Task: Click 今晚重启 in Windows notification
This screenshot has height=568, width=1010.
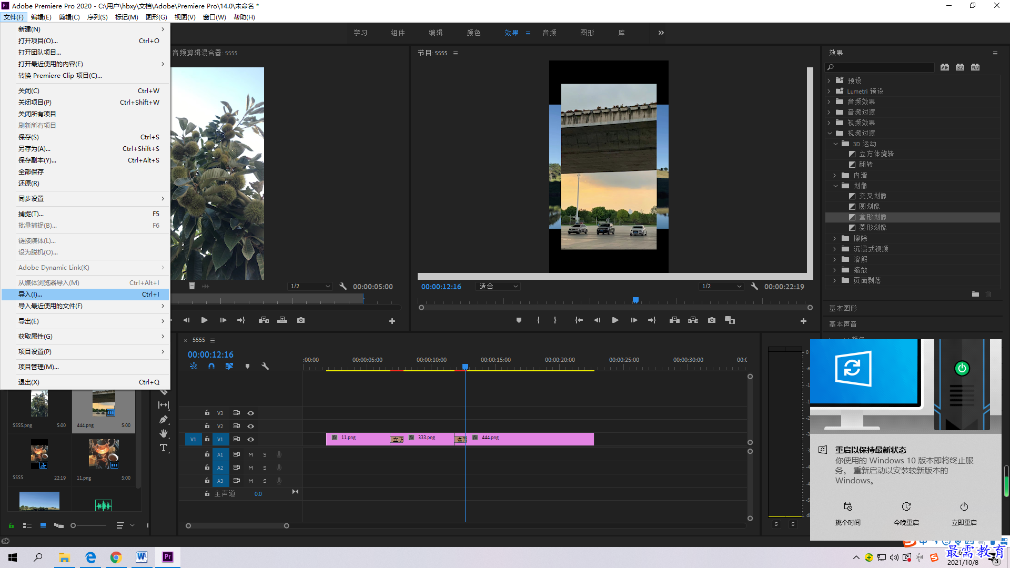Action: point(906,513)
